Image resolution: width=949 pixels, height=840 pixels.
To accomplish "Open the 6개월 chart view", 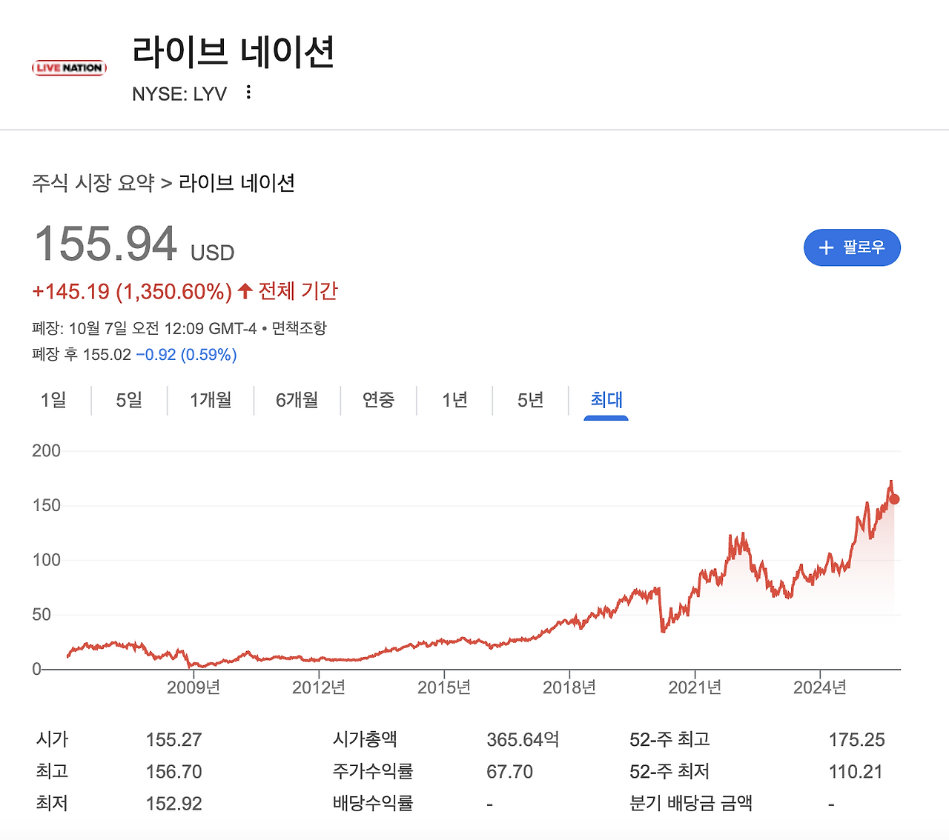I will [297, 400].
